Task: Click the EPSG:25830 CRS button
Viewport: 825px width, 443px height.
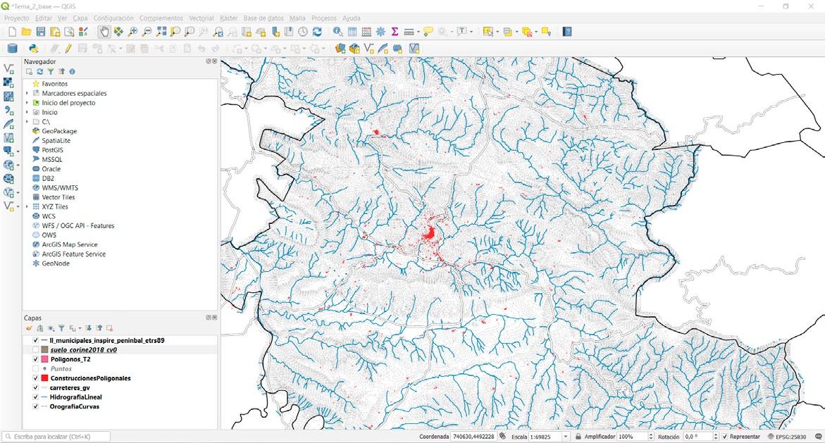Action: (786, 437)
